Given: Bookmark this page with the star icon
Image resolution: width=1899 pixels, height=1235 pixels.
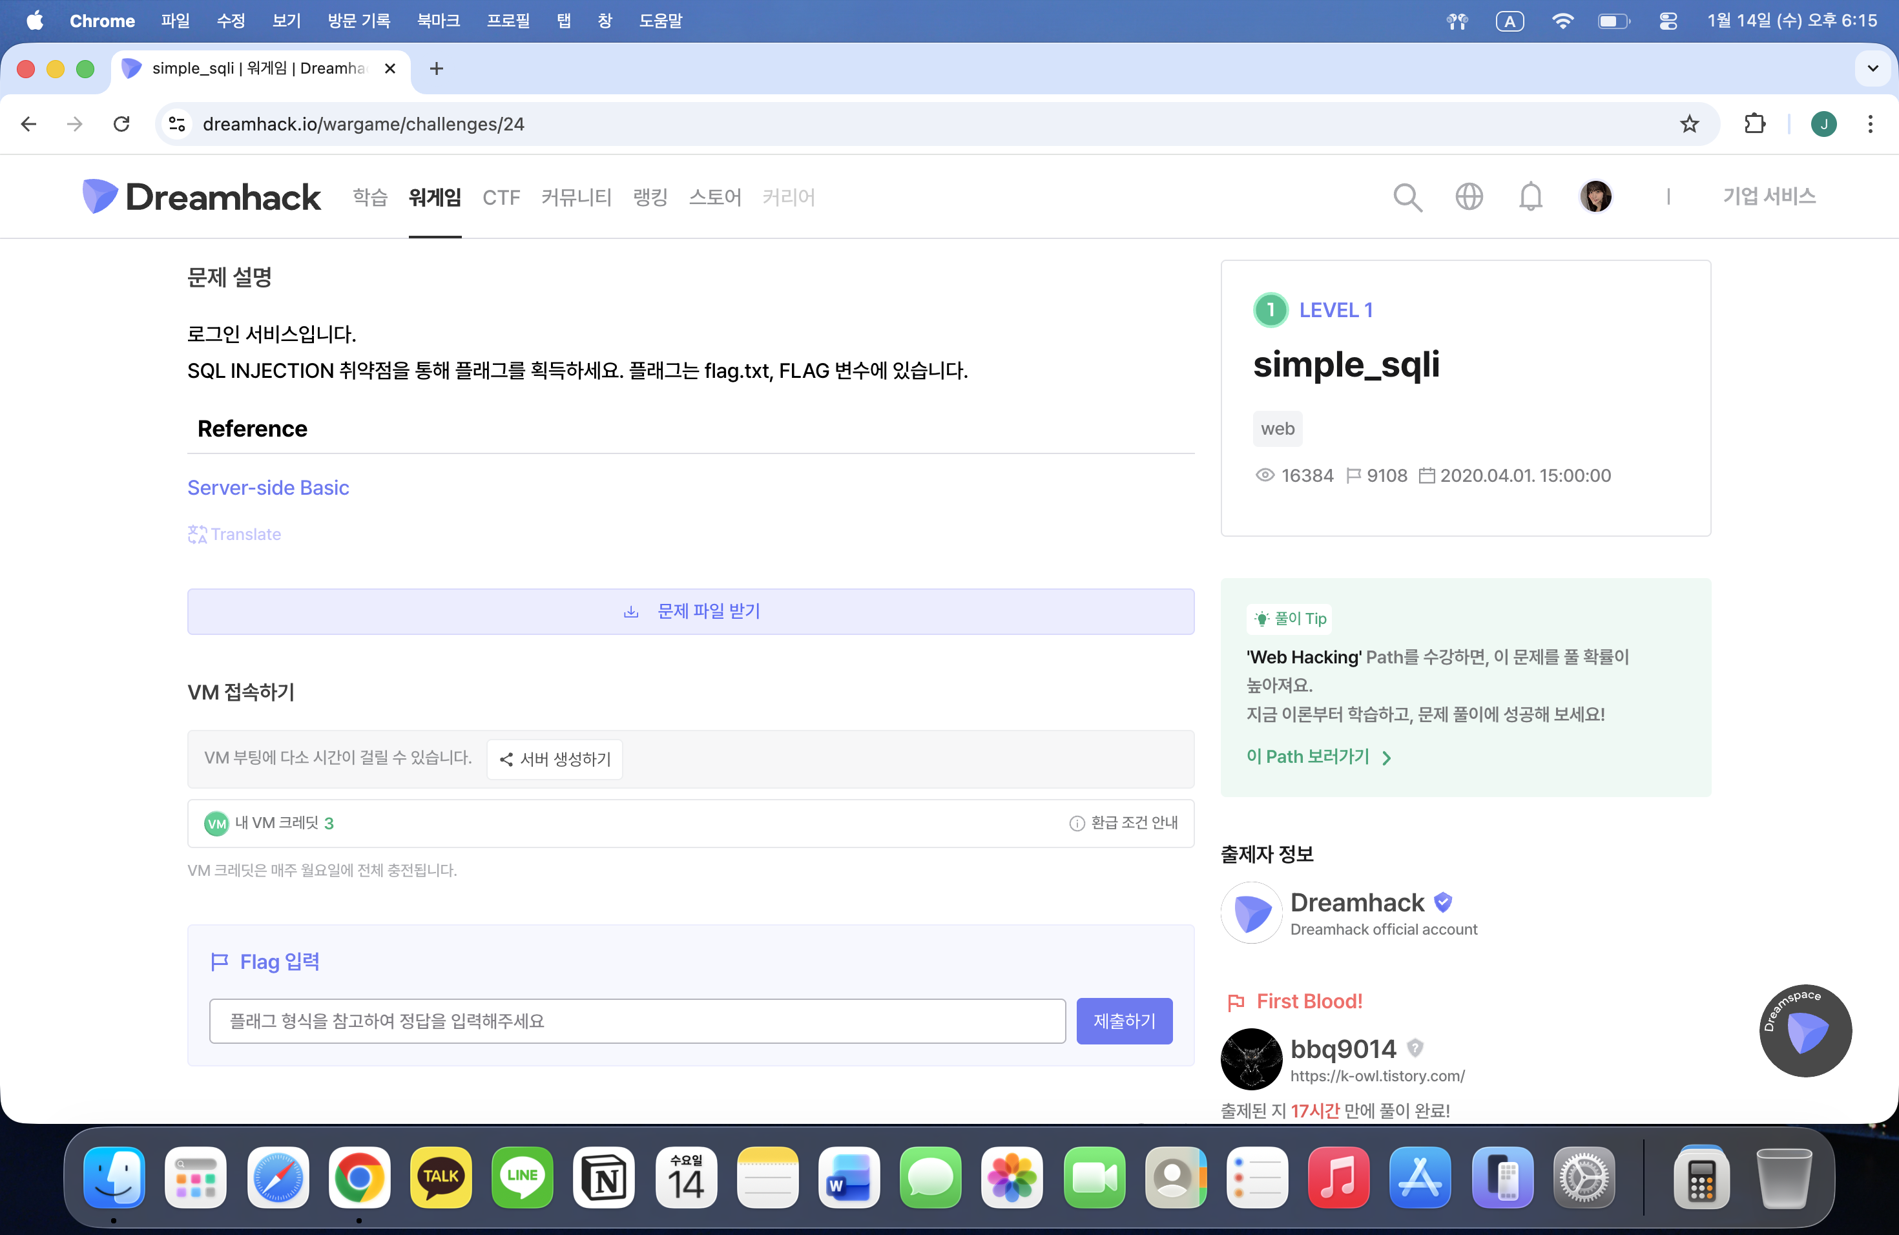Looking at the screenshot, I should point(1689,123).
